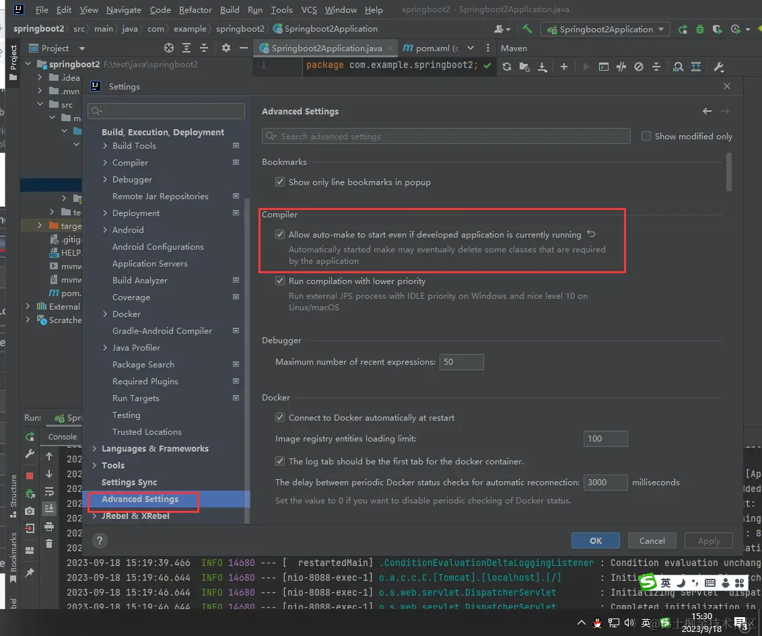Select Trusted Locations settings item
762x636 pixels.
tap(147, 432)
